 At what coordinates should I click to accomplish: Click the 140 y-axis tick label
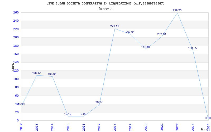16,62
